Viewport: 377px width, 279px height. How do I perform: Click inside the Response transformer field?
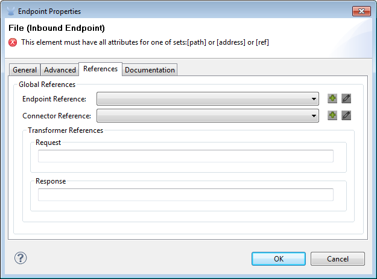(x=185, y=194)
